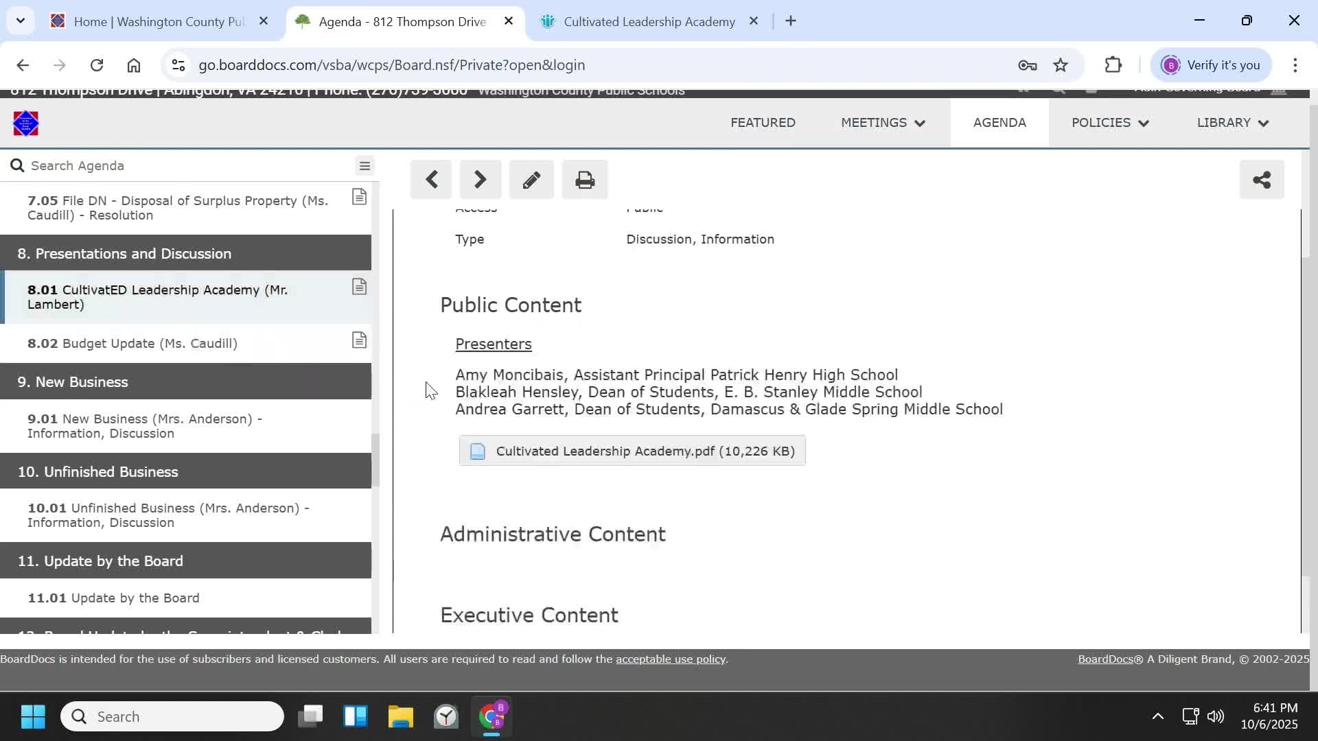Select 9.01 New Business agenda item
The width and height of the screenshot is (1318, 741).
point(145,426)
